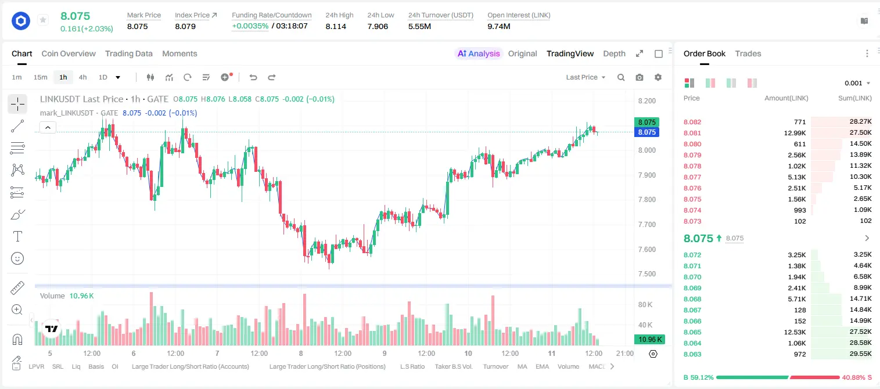Select the trend line drawing tool

[x=17, y=126]
